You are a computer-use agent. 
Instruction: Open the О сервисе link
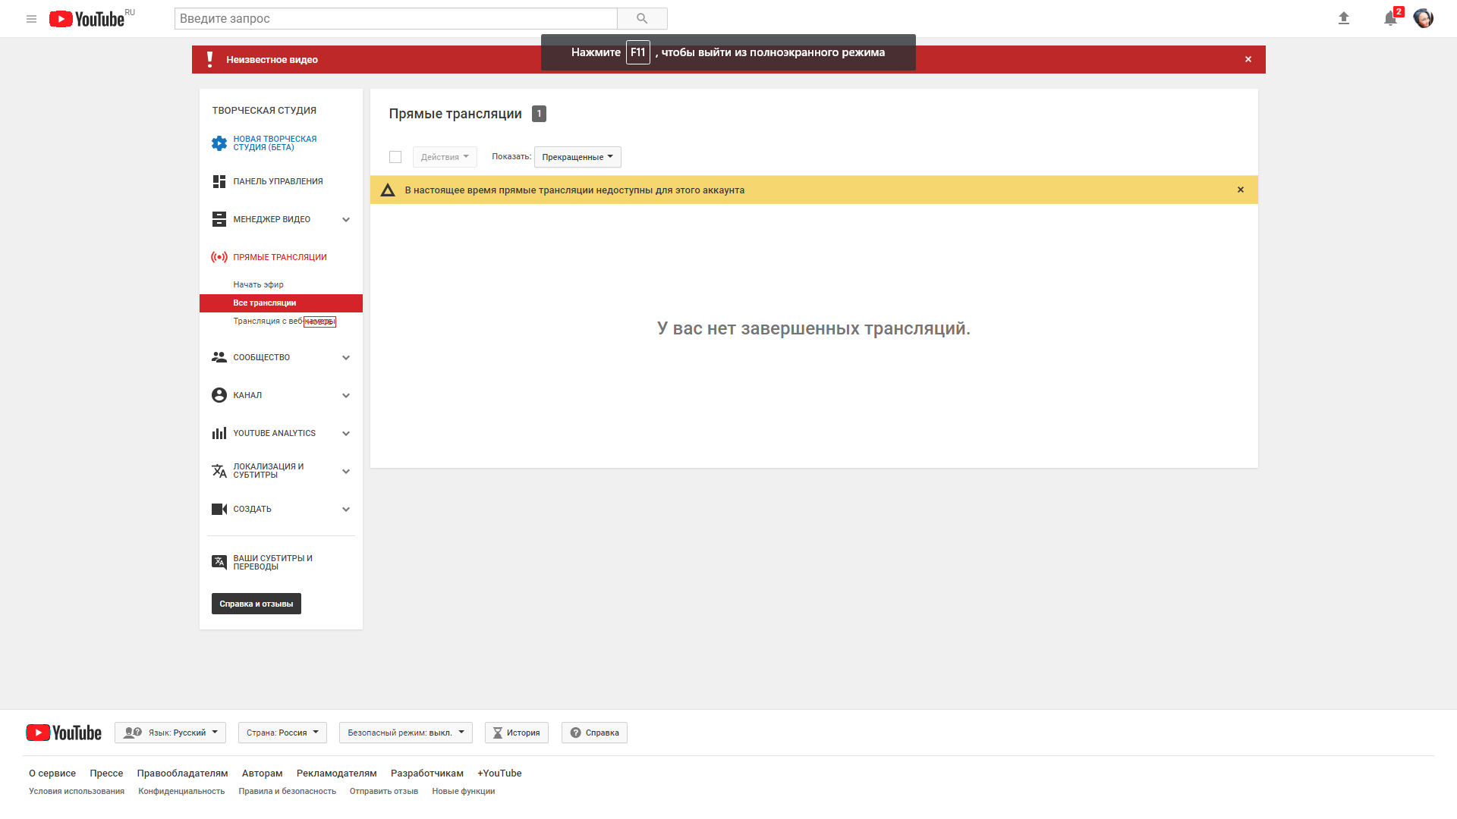(52, 773)
